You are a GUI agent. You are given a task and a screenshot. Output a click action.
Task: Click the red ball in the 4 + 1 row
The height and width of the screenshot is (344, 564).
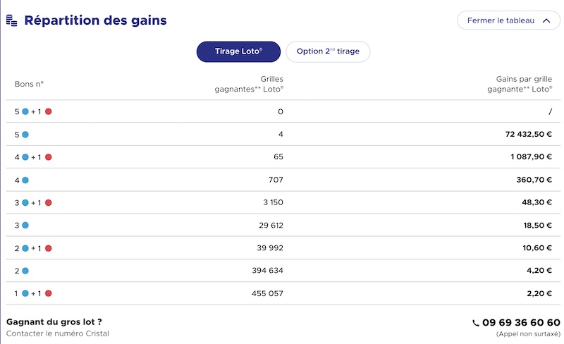pyautogui.click(x=49, y=157)
